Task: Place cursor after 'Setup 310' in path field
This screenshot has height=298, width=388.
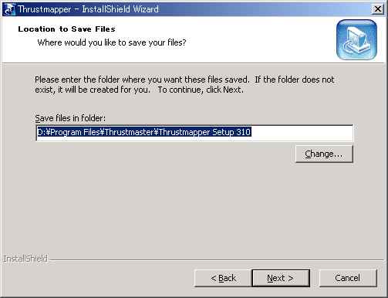Action: (x=251, y=132)
